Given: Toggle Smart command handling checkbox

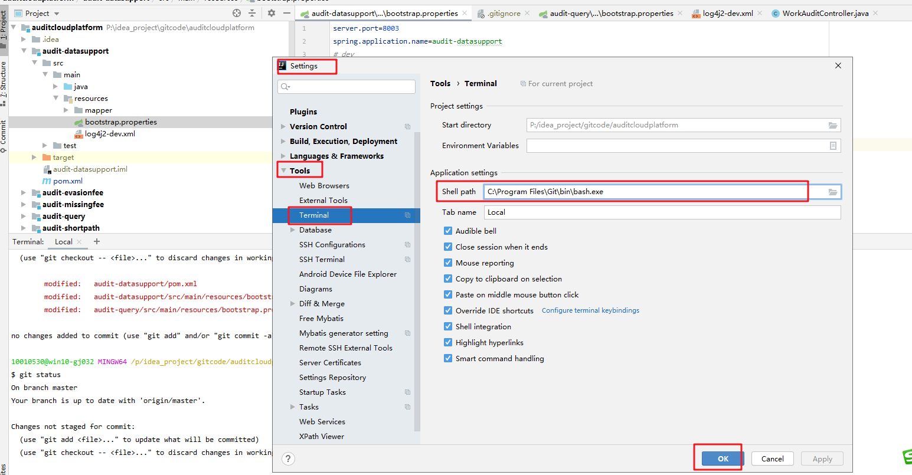Looking at the screenshot, I should point(447,358).
